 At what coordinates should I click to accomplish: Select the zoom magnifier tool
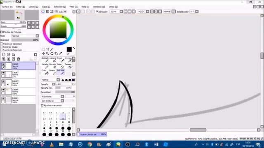tap(48, 53)
